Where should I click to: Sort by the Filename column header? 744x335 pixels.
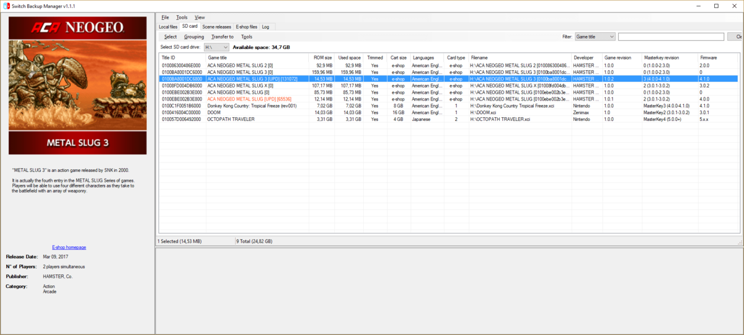tap(520, 57)
